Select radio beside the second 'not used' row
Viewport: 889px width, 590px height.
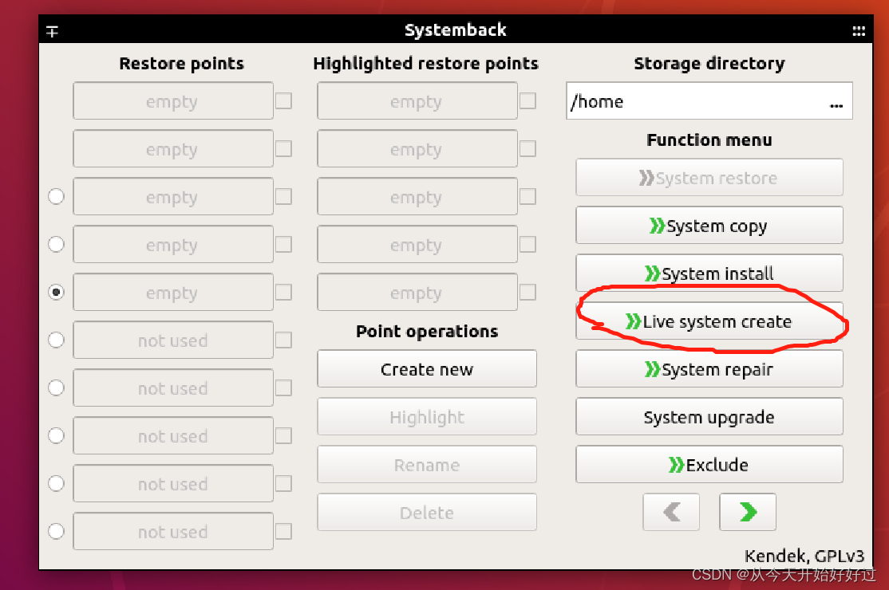click(56, 387)
